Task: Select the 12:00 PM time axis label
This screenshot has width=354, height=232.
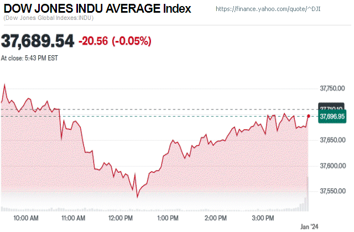Action: 121,218
